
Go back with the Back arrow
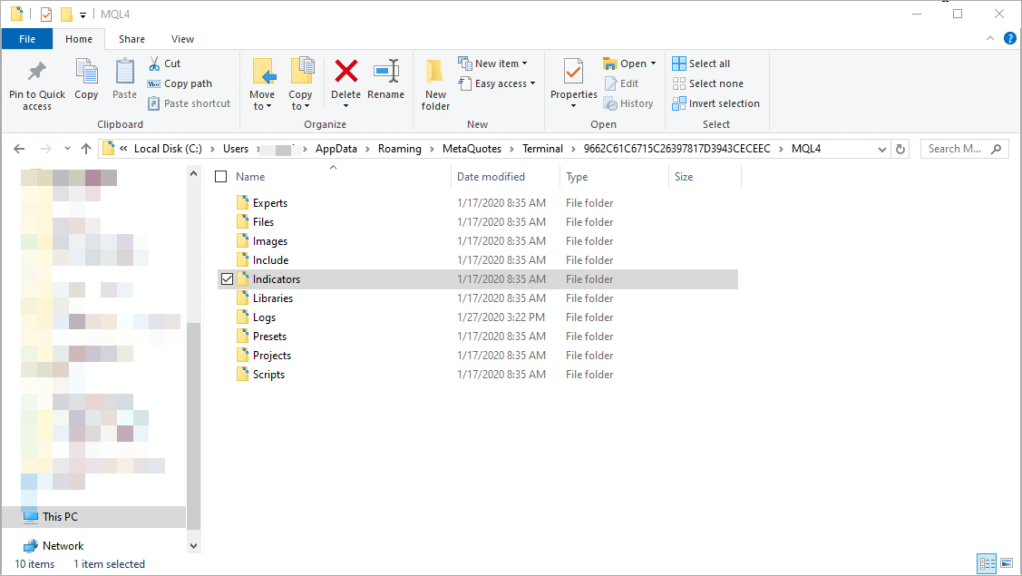(x=20, y=149)
